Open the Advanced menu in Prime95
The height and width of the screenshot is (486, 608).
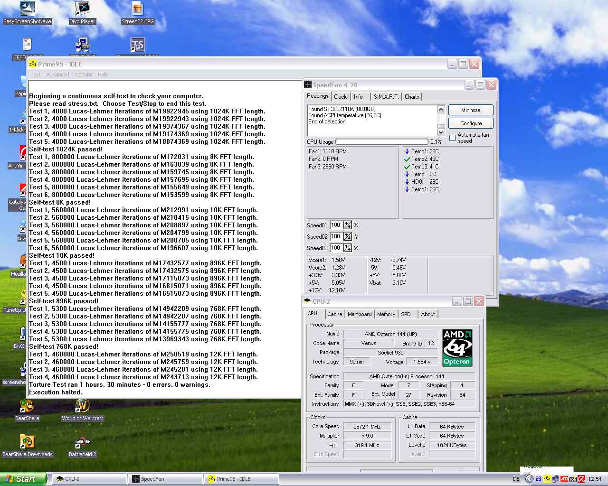click(x=57, y=75)
